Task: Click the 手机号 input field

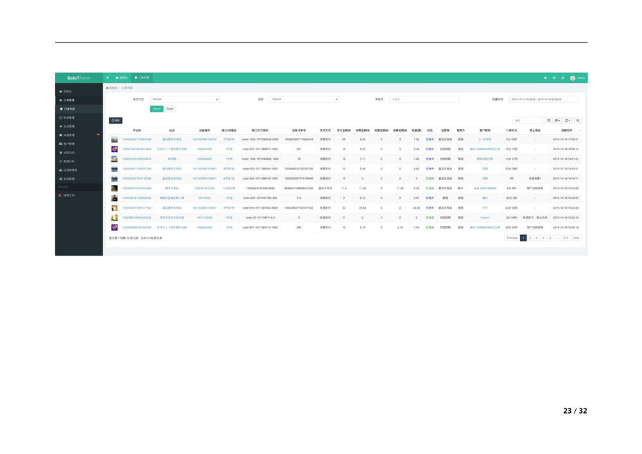Action: tap(424, 100)
